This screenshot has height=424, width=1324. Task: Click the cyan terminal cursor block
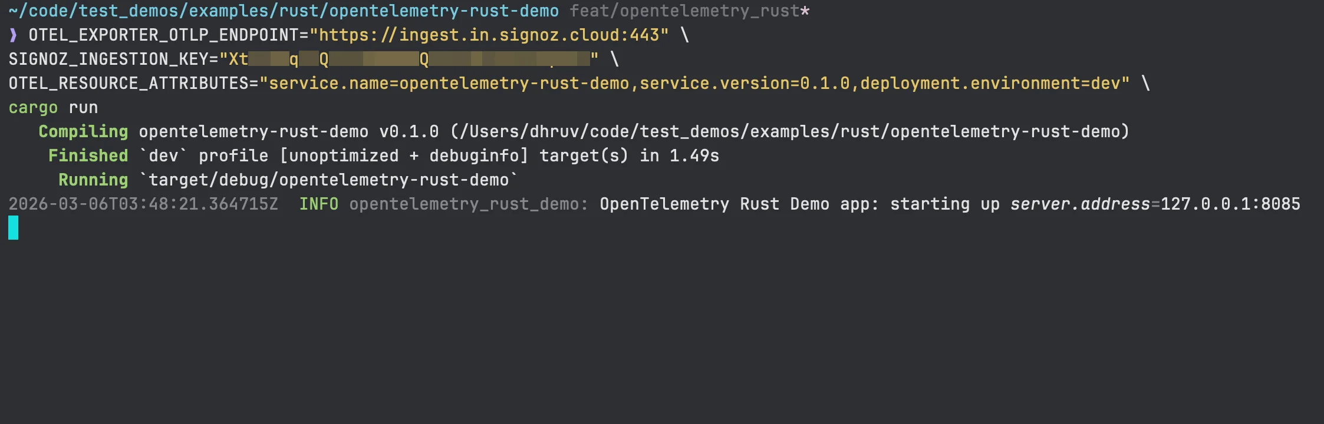(x=13, y=228)
